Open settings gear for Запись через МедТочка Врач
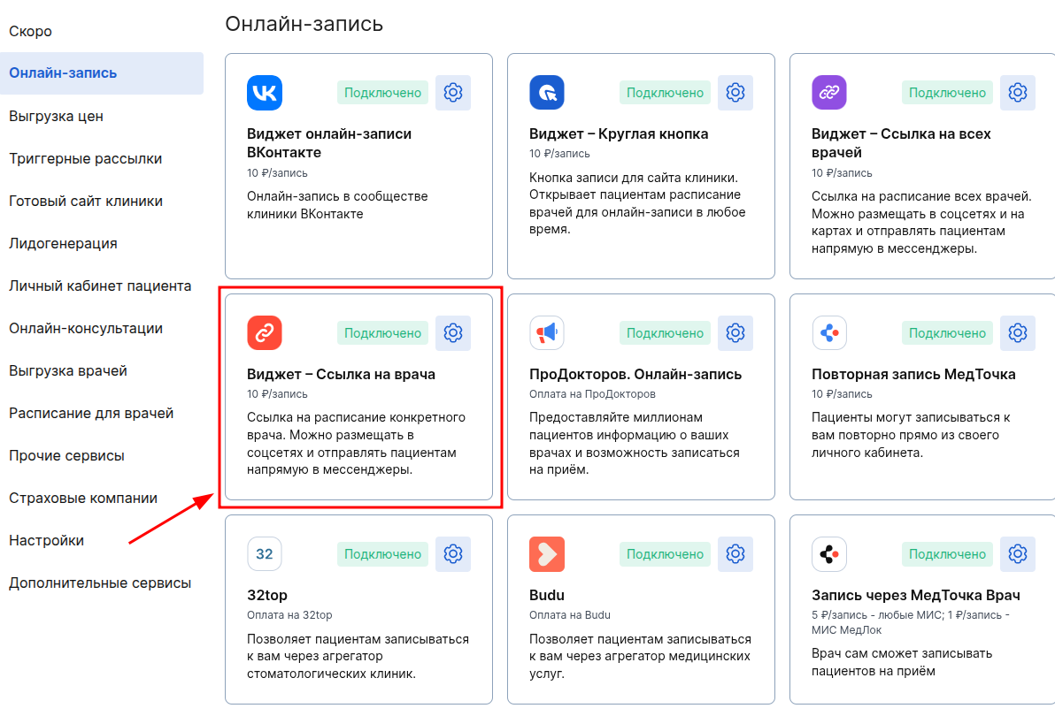1055x716 pixels. pos(1017,554)
